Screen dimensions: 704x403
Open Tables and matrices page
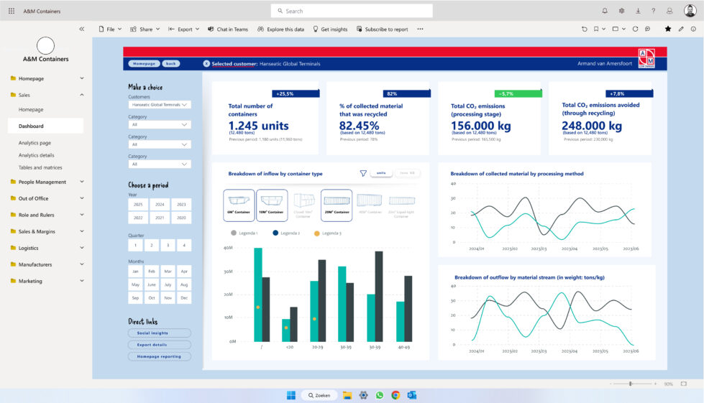40,167
